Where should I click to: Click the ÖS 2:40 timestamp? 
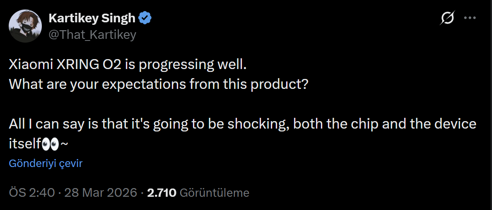(31, 192)
